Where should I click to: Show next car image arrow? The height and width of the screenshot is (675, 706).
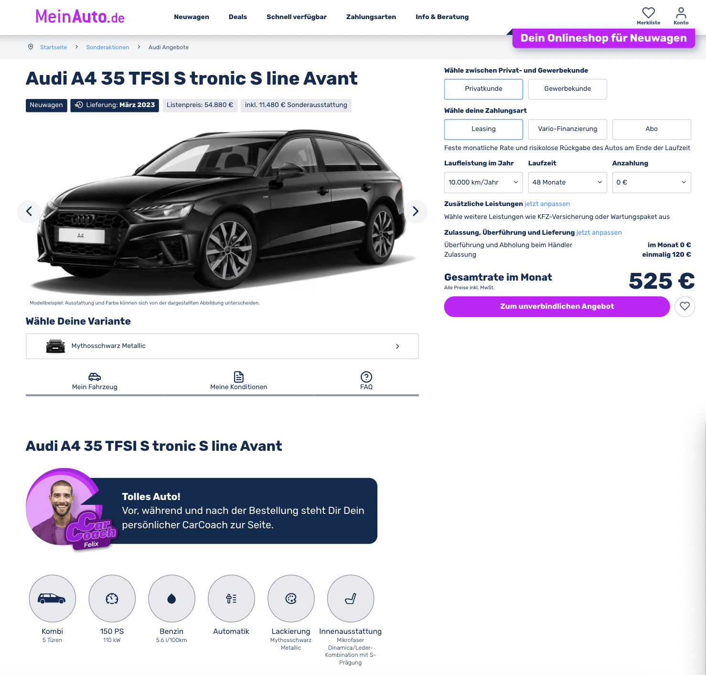tap(416, 211)
